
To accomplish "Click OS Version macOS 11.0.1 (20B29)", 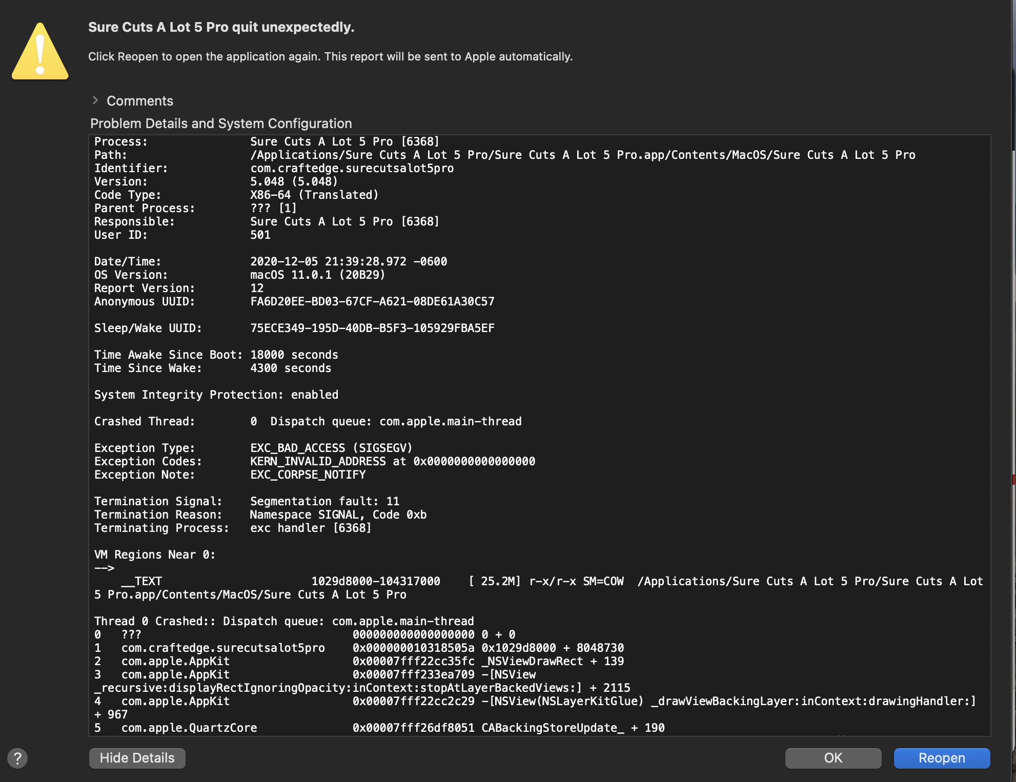I will [239, 275].
